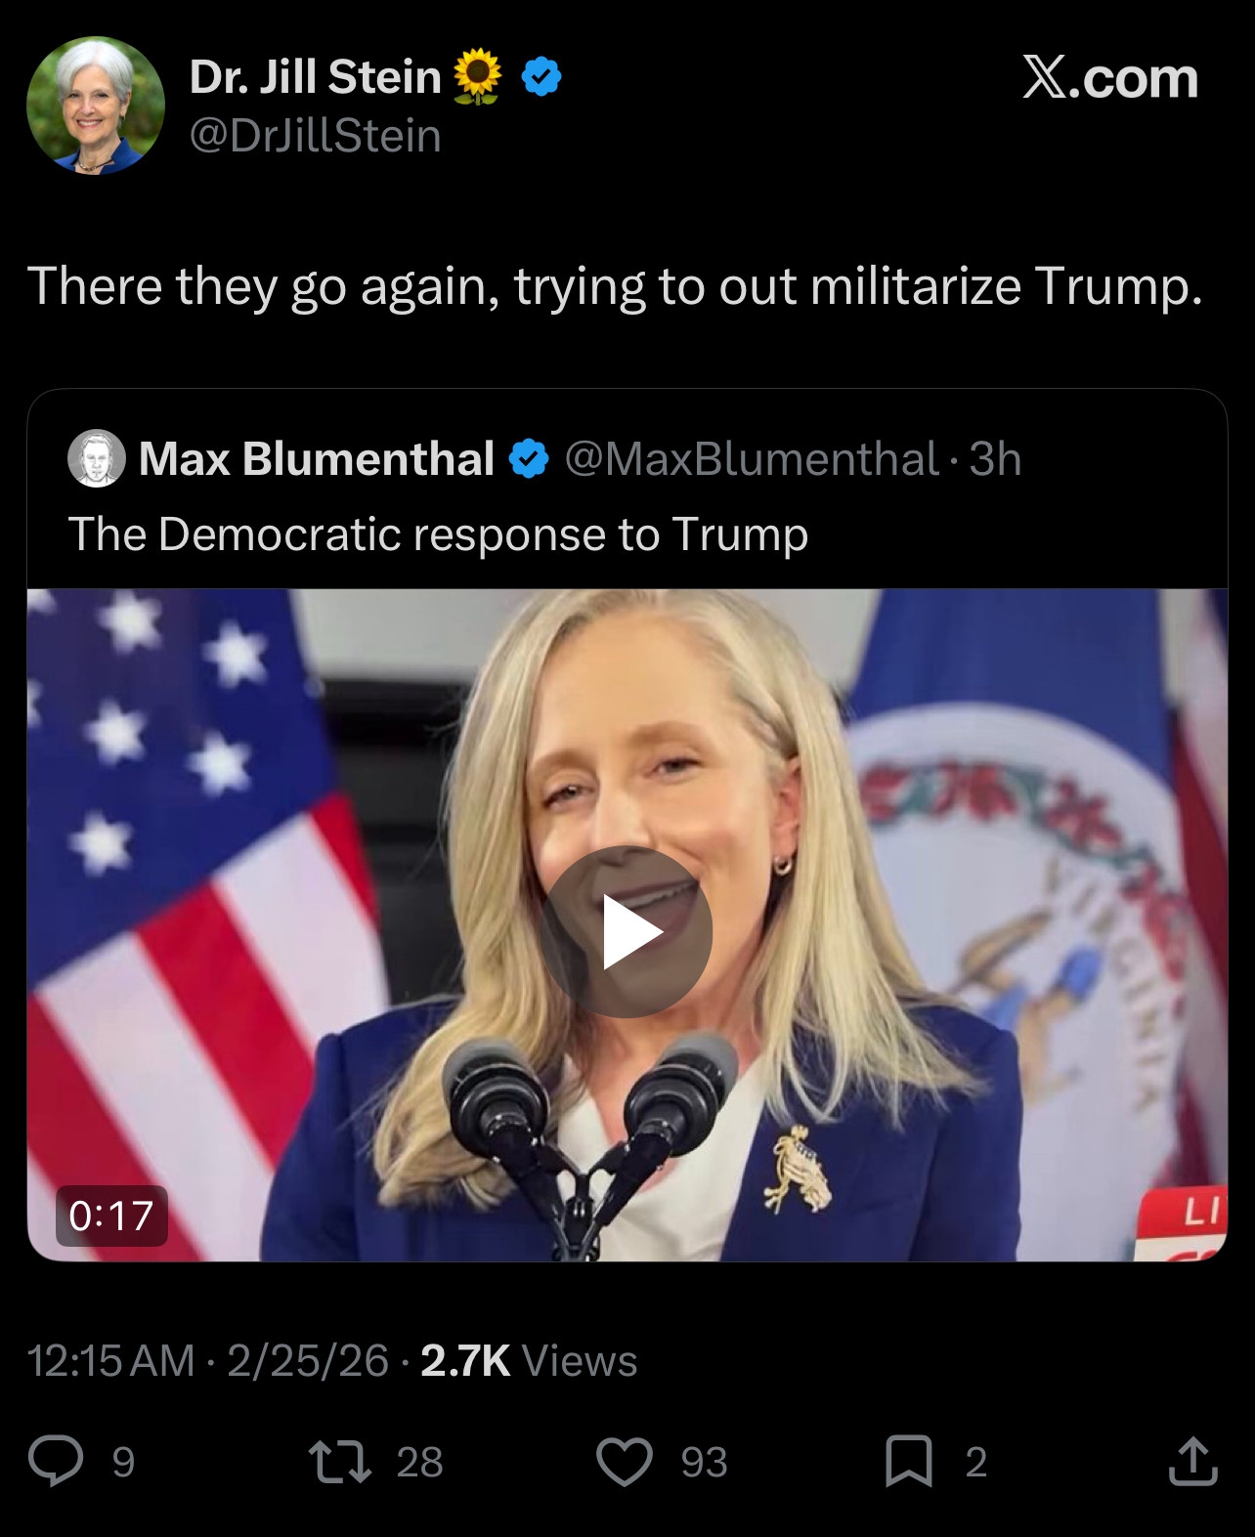The height and width of the screenshot is (1537, 1255).
Task: Click Max Blumenthal's verified badge
Action: coord(529,458)
